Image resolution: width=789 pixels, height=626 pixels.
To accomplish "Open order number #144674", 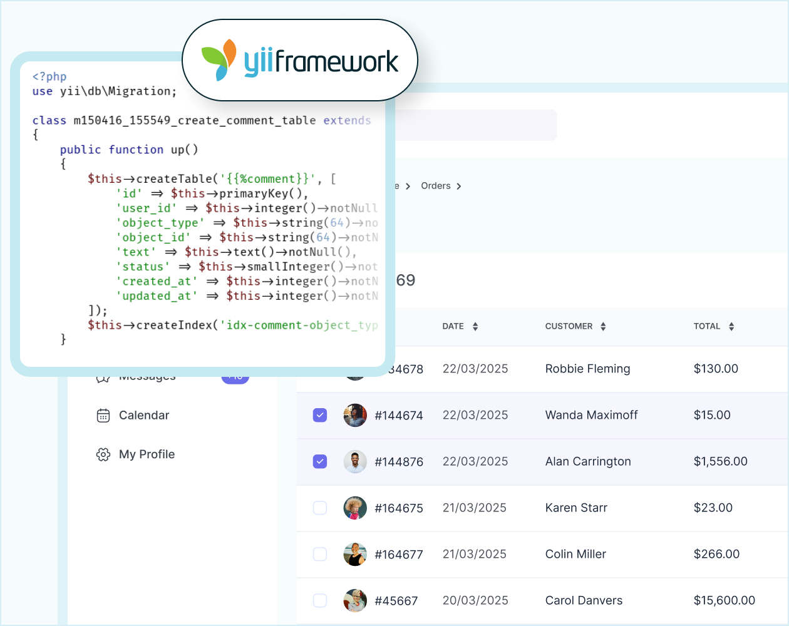I will 399,416.
